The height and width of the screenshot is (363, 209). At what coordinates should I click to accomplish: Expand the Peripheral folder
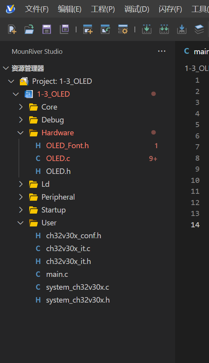click(x=21, y=197)
